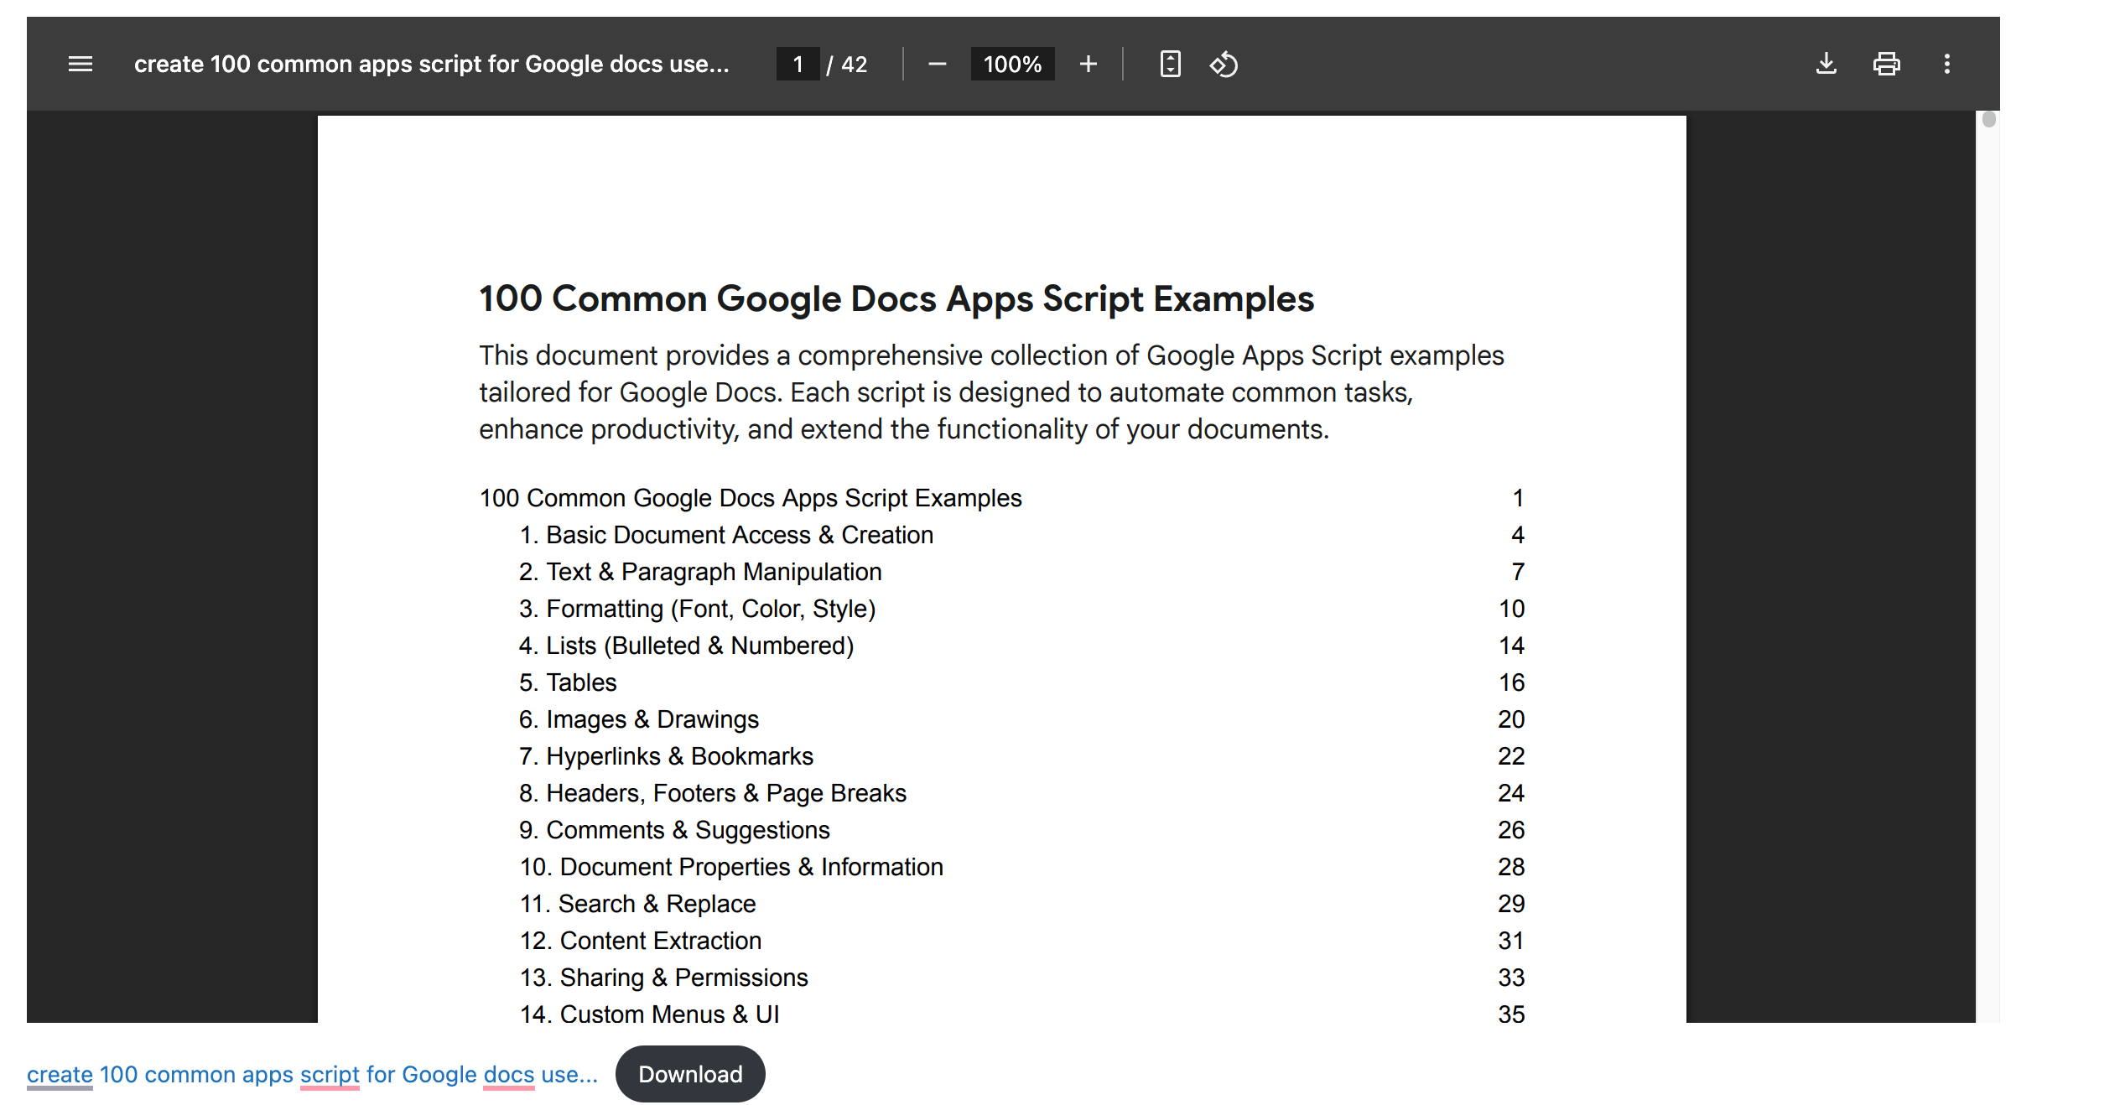2120x1105 pixels.
Task: Click the 100% zoom level field
Action: pyautogui.click(x=1011, y=64)
